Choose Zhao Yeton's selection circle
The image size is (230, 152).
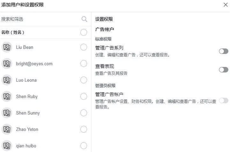[x=84, y=129]
